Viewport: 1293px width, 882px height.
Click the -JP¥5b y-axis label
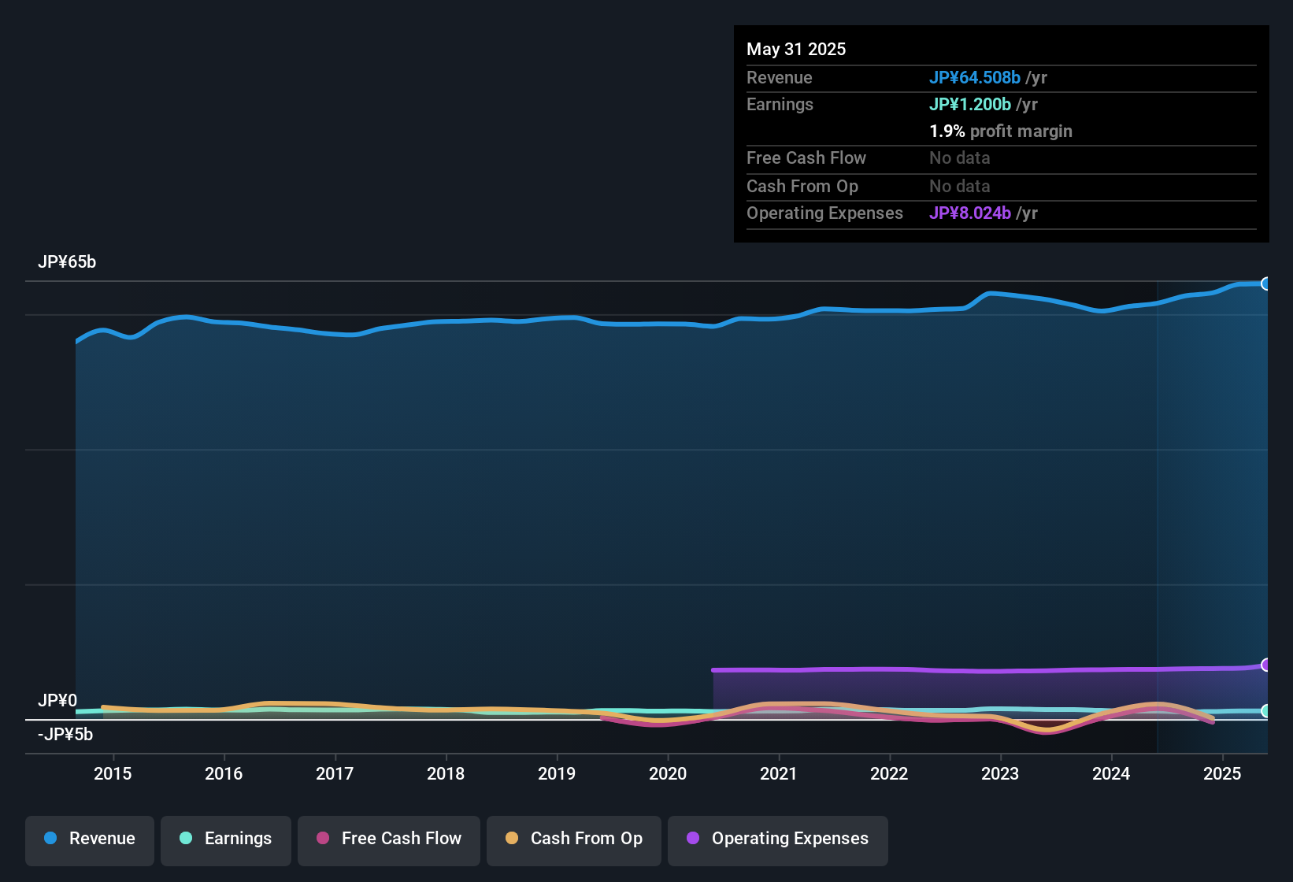pos(65,735)
